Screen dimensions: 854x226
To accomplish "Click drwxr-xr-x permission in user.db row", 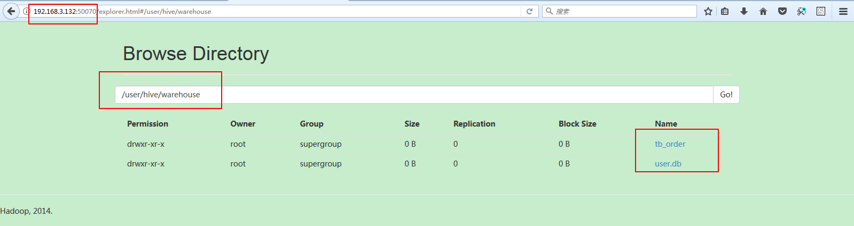I will coord(146,164).
